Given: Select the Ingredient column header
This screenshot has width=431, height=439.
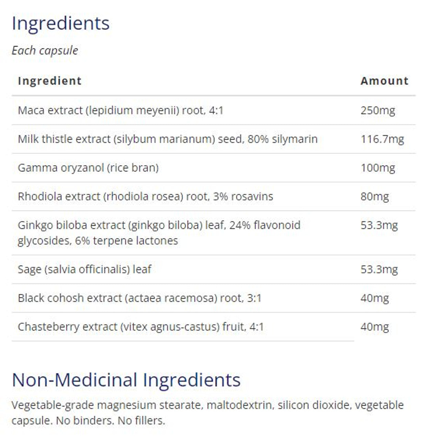Looking at the screenshot, I should point(50,81).
